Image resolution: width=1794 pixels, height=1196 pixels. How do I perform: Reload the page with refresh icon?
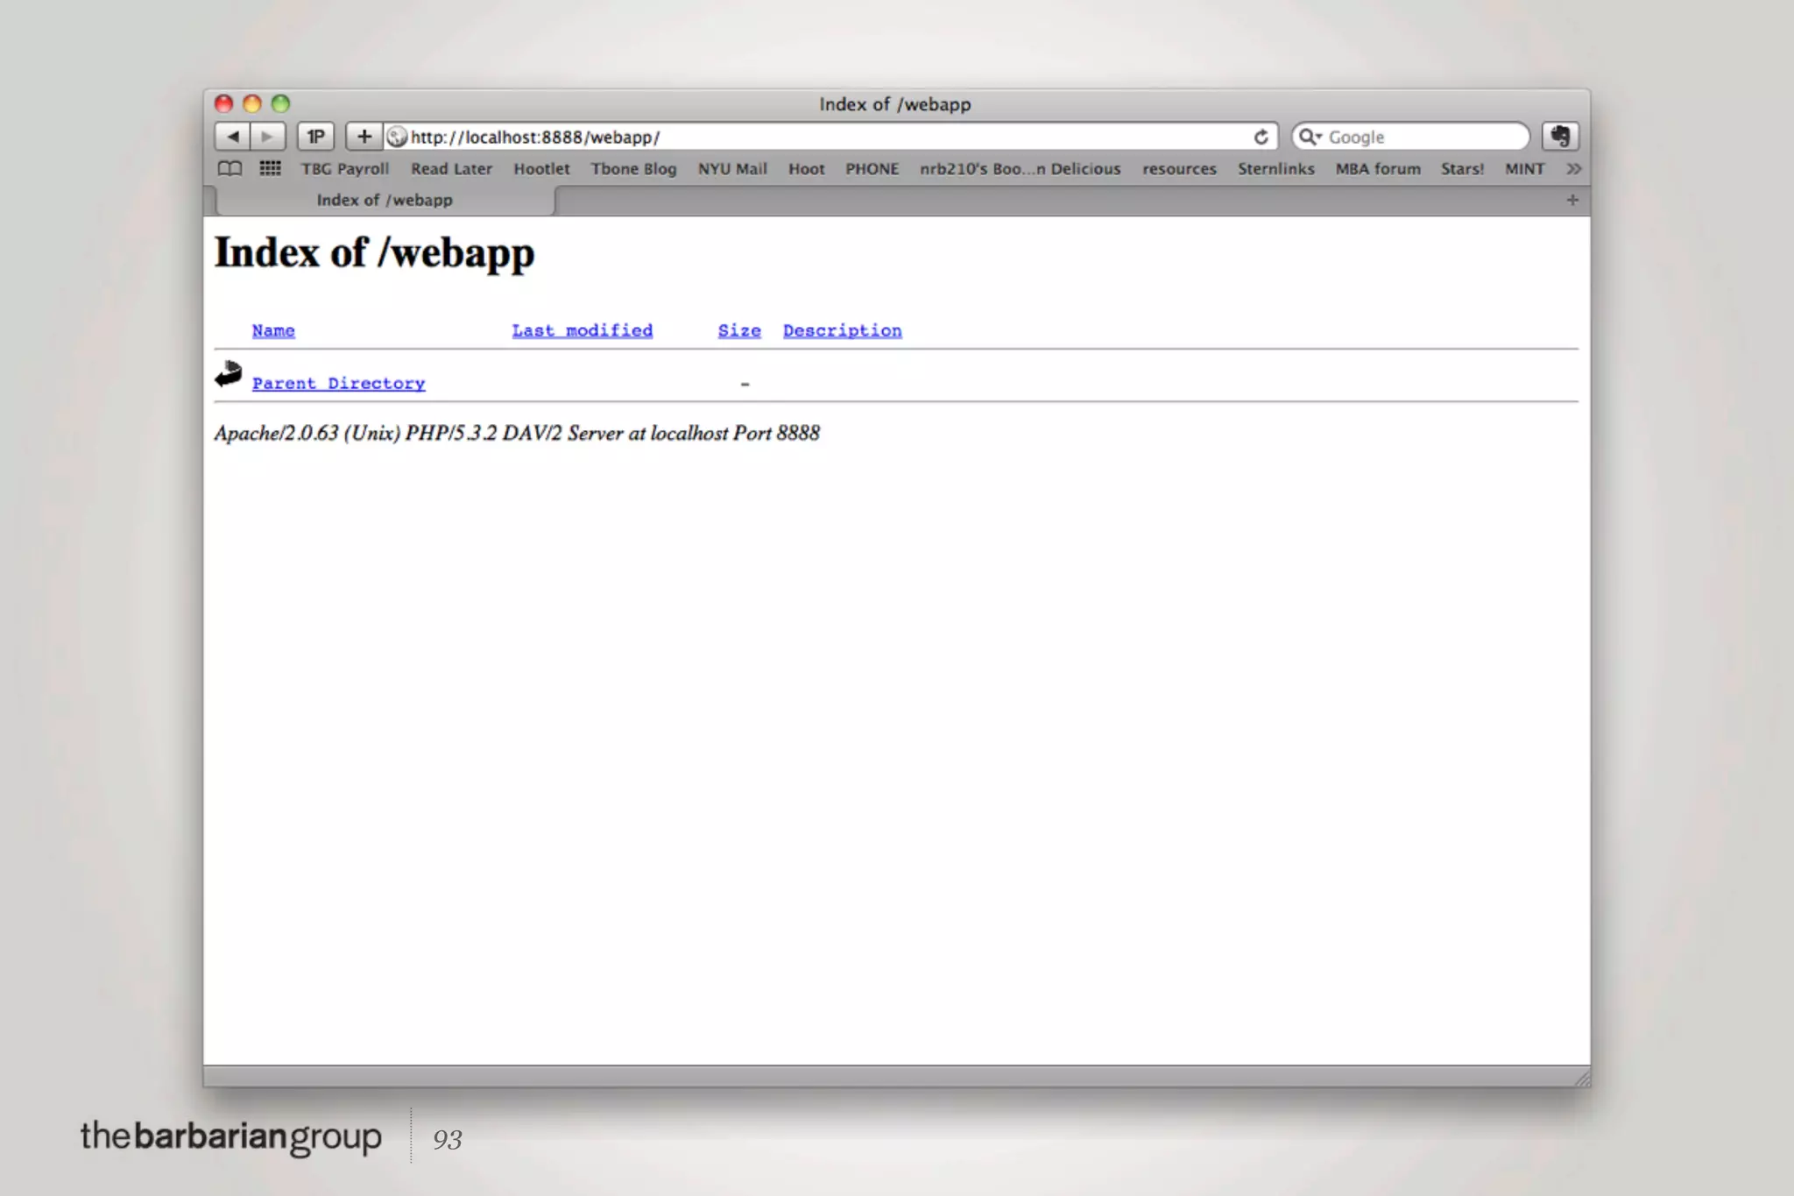pyautogui.click(x=1261, y=137)
